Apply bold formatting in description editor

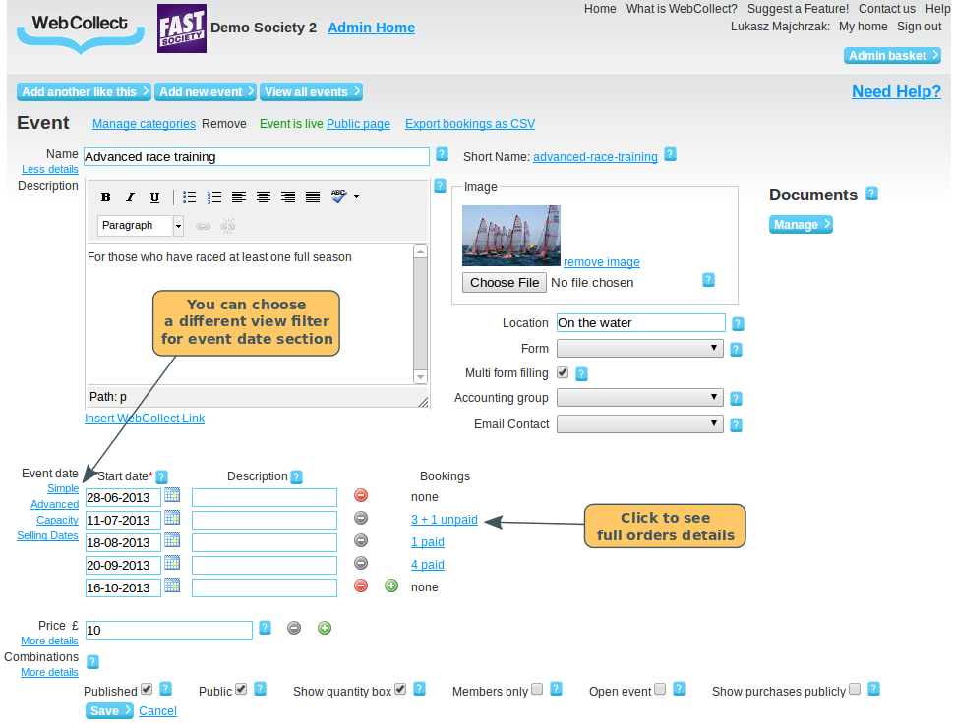point(105,196)
